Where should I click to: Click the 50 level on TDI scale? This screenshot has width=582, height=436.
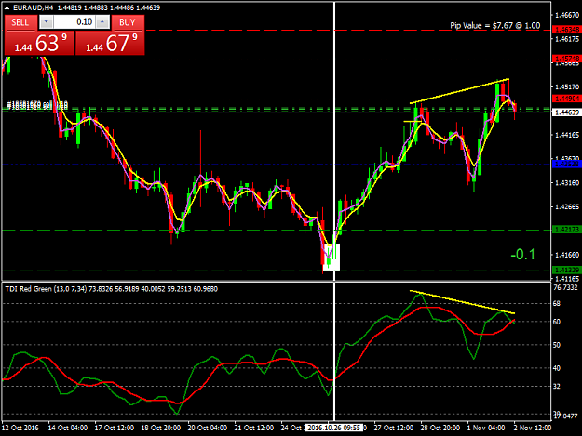[x=557, y=345]
